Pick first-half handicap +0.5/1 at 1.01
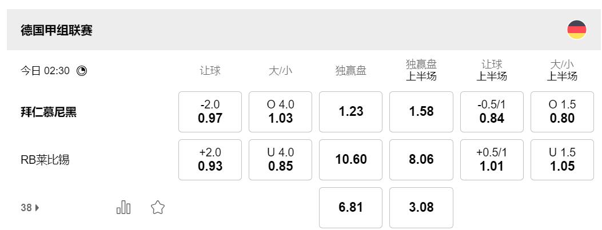 (492, 160)
